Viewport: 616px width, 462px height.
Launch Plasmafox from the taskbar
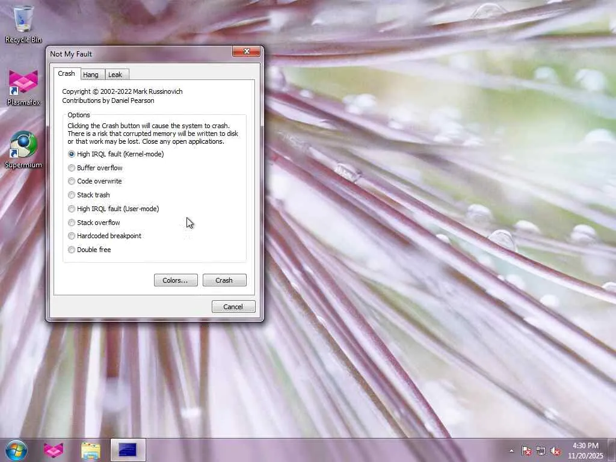[54, 450]
